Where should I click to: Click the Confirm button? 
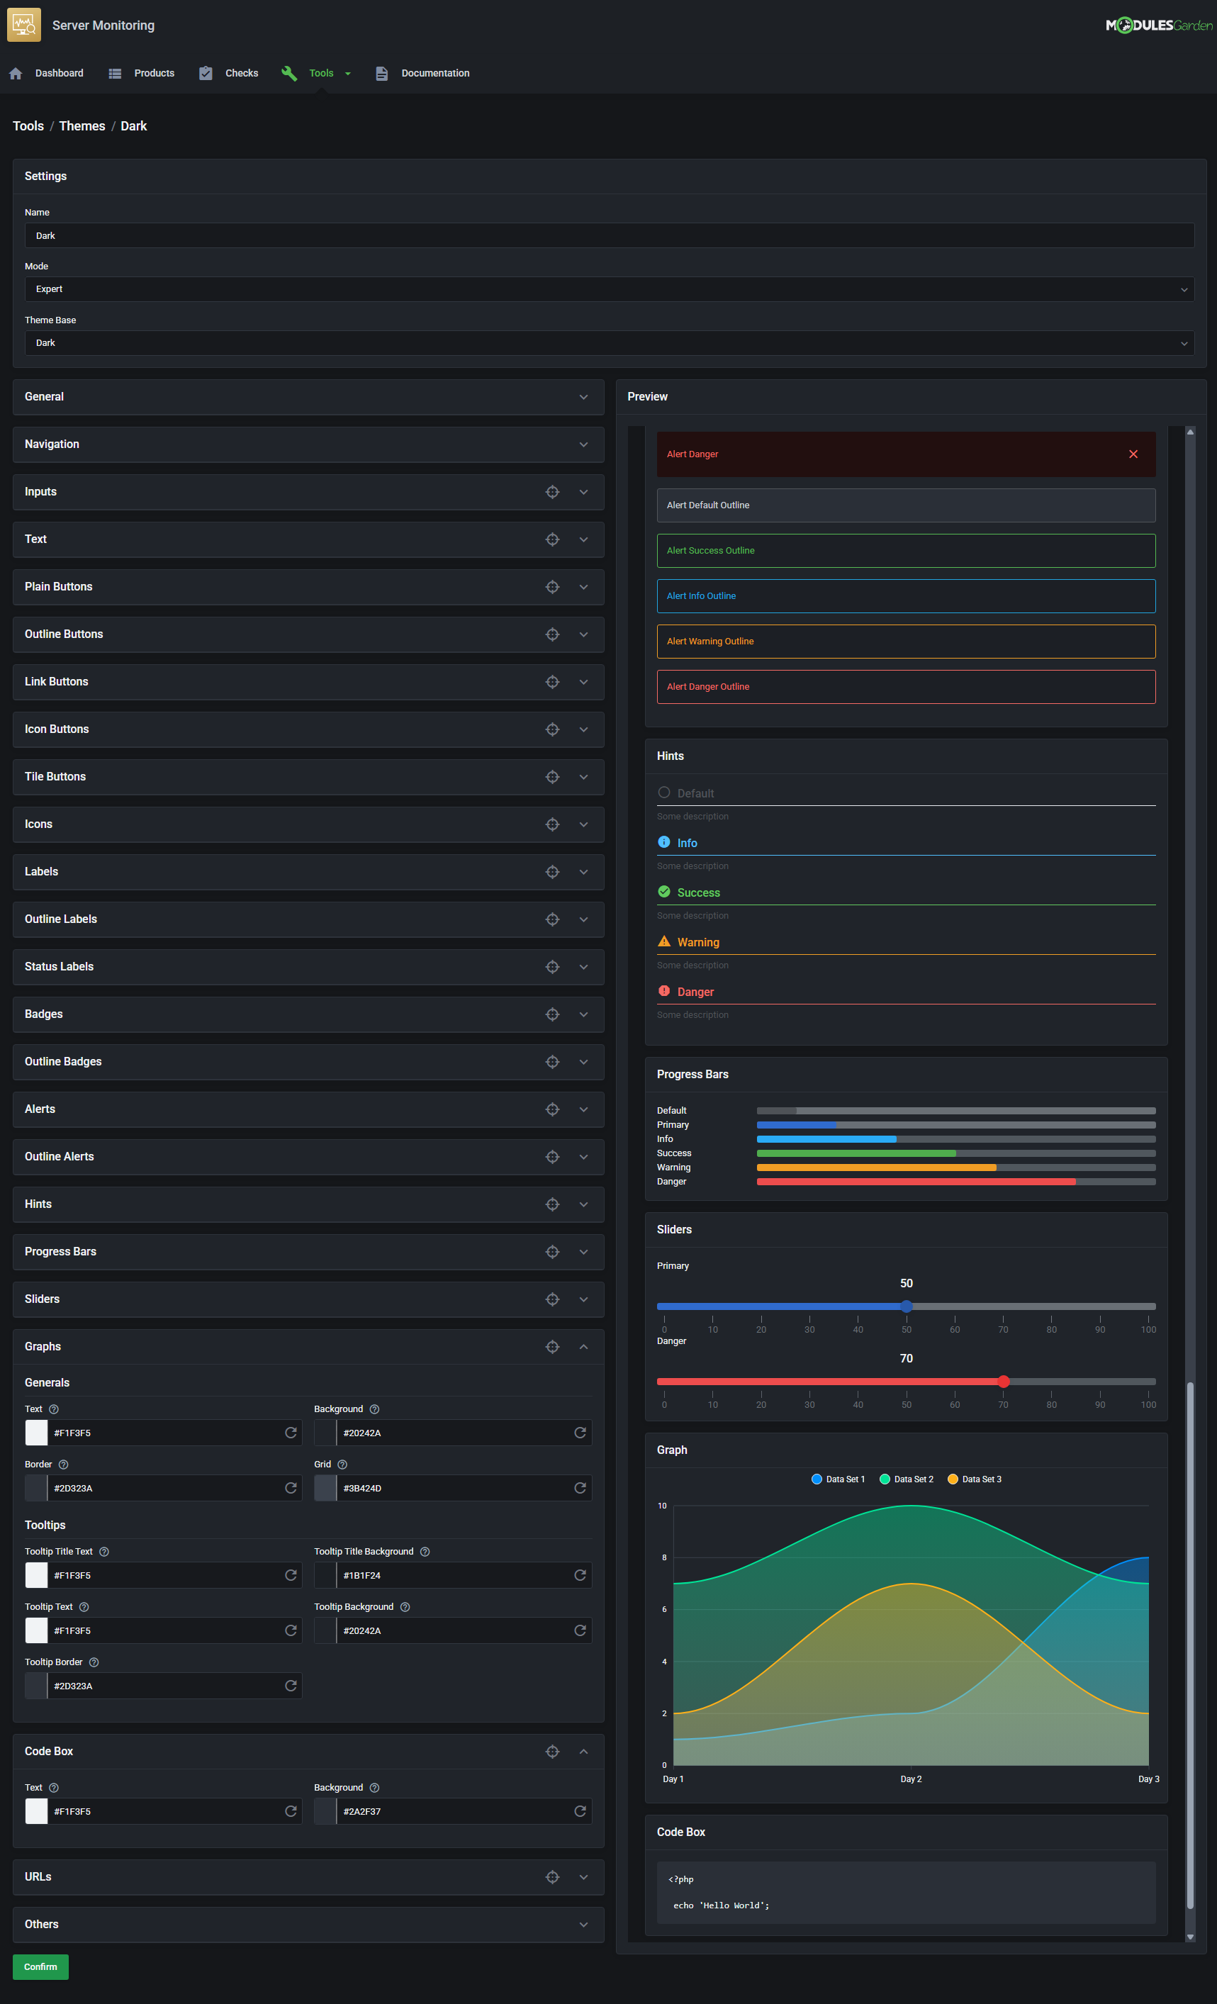click(40, 1966)
